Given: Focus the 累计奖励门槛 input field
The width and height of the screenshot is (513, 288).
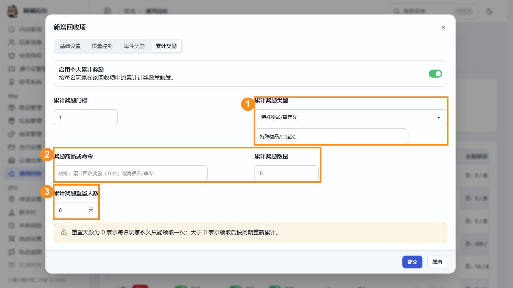Looking at the screenshot, I should click(86, 117).
